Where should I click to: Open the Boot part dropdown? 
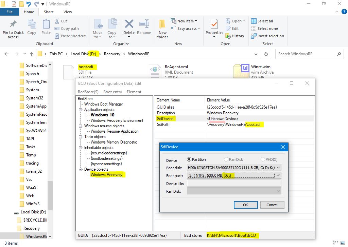pos(278,175)
